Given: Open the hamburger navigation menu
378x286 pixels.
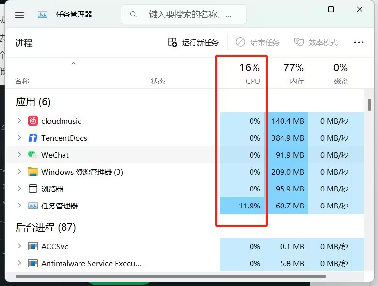Looking at the screenshot, I should [19, 15].
